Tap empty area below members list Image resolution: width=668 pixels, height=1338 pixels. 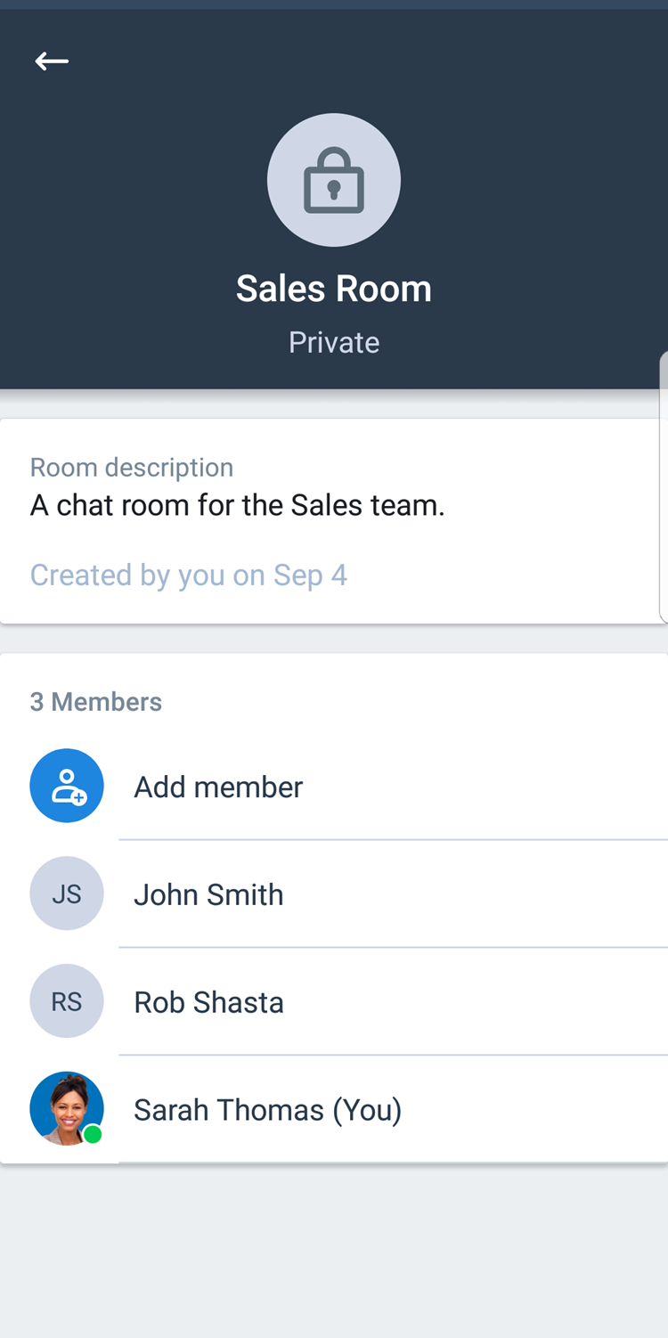(x=334, y=1250)
